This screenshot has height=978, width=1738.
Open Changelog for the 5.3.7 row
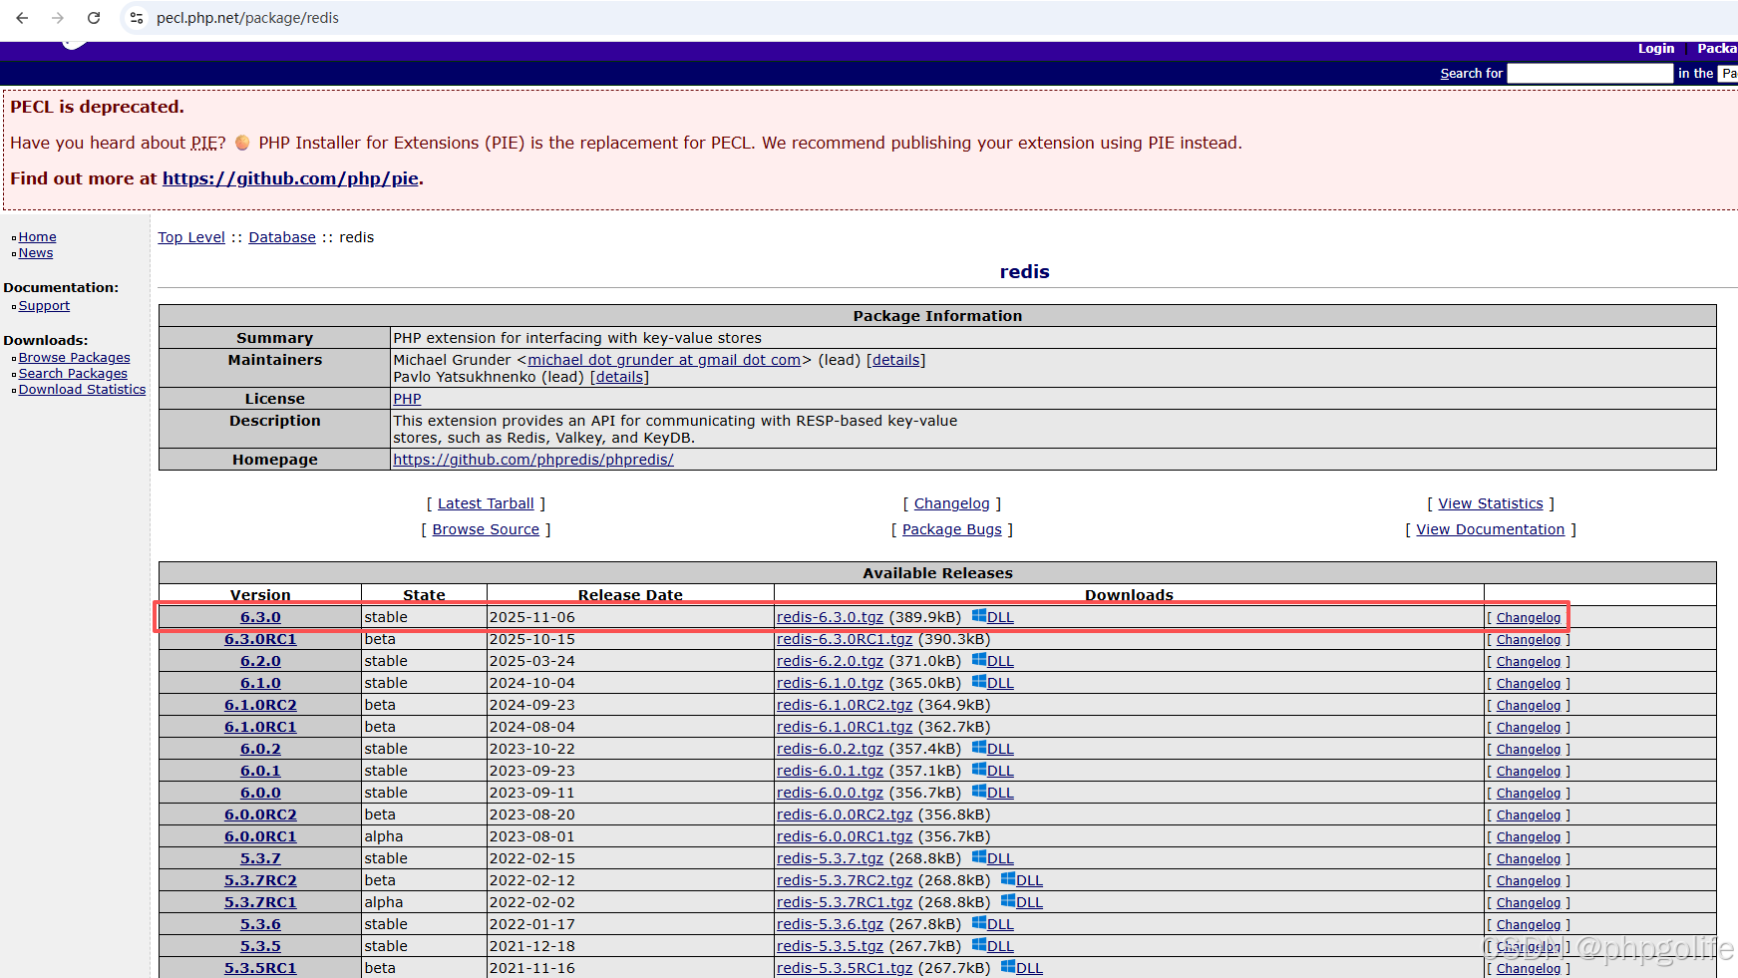click(1529, 859)
